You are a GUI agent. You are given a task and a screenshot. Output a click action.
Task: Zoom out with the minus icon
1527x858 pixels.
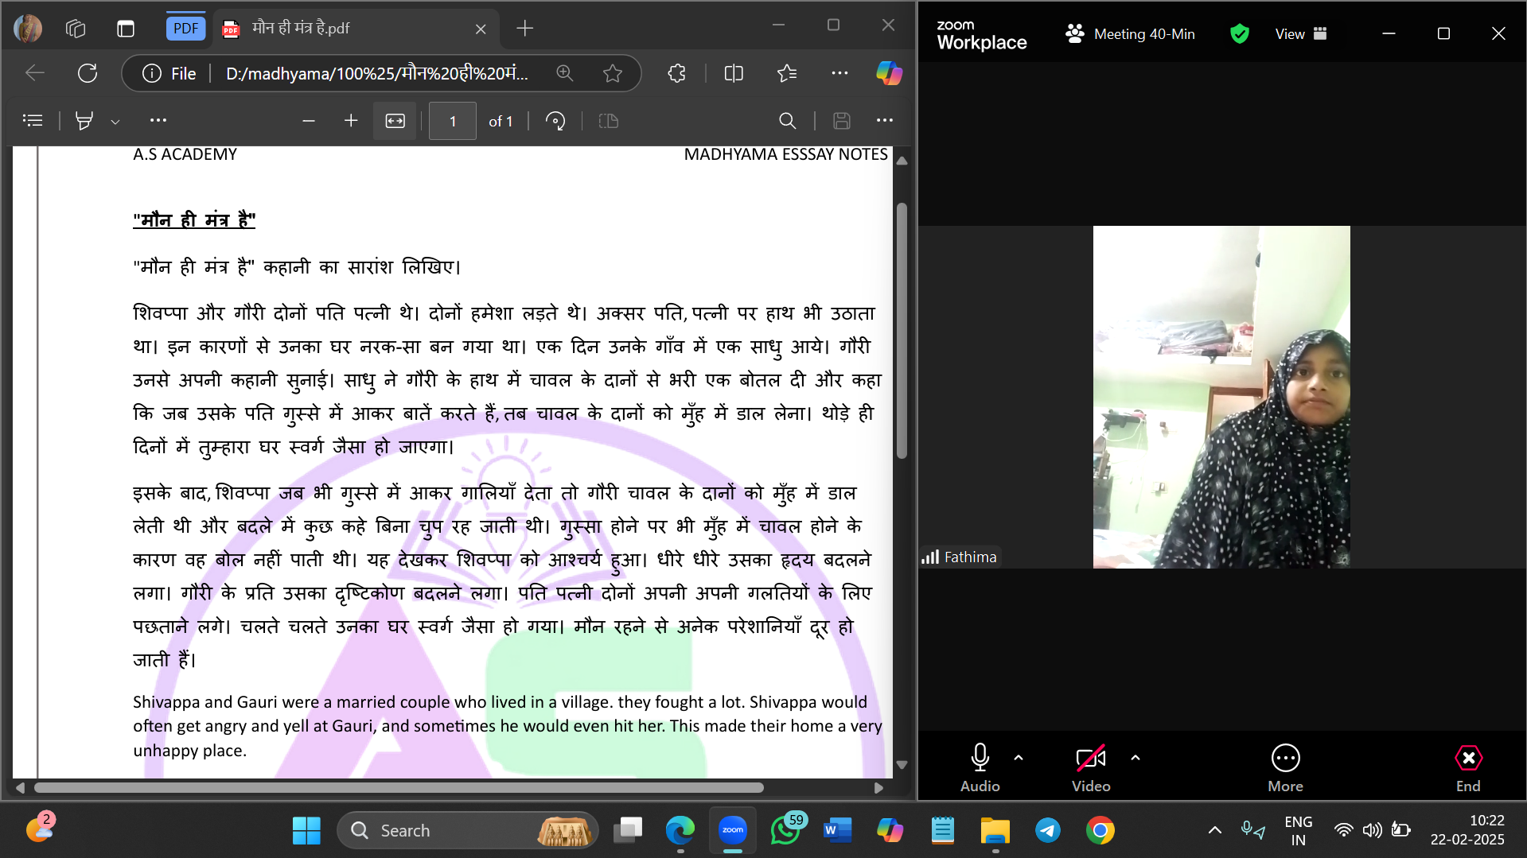click(x=309, y=121)
